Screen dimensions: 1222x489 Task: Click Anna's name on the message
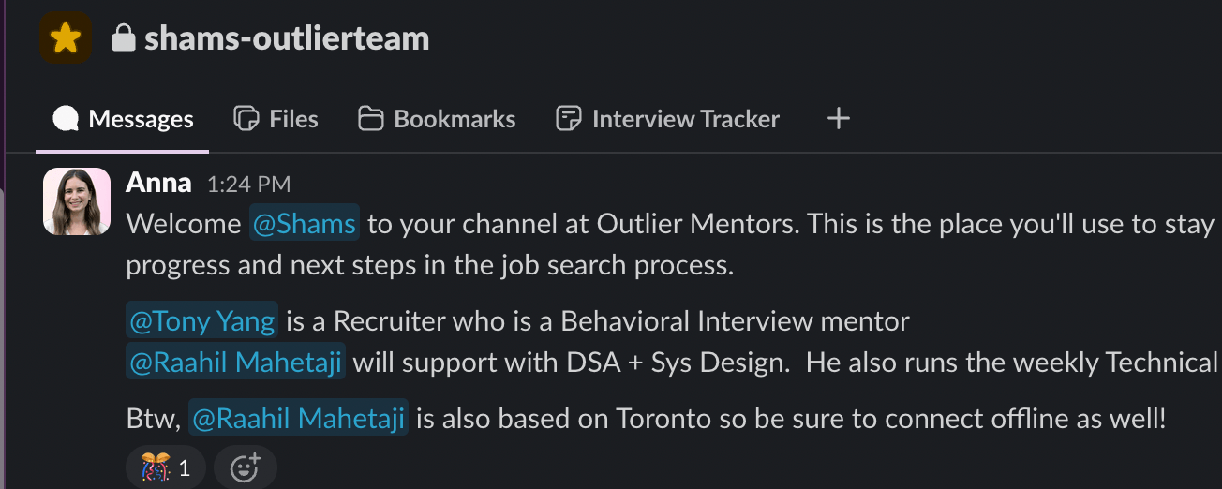click(x=158, y=183)
